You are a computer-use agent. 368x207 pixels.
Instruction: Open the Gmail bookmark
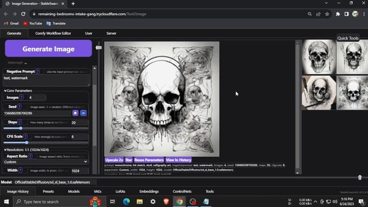click(x=11, y=24)
